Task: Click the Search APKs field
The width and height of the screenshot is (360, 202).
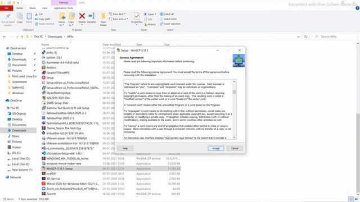Action: [x=335, y=36]
